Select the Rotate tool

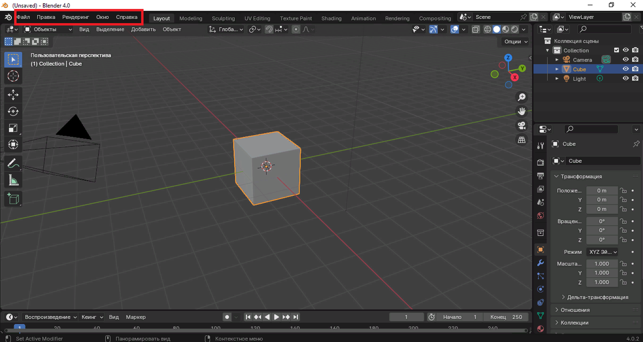click(13, 111)
